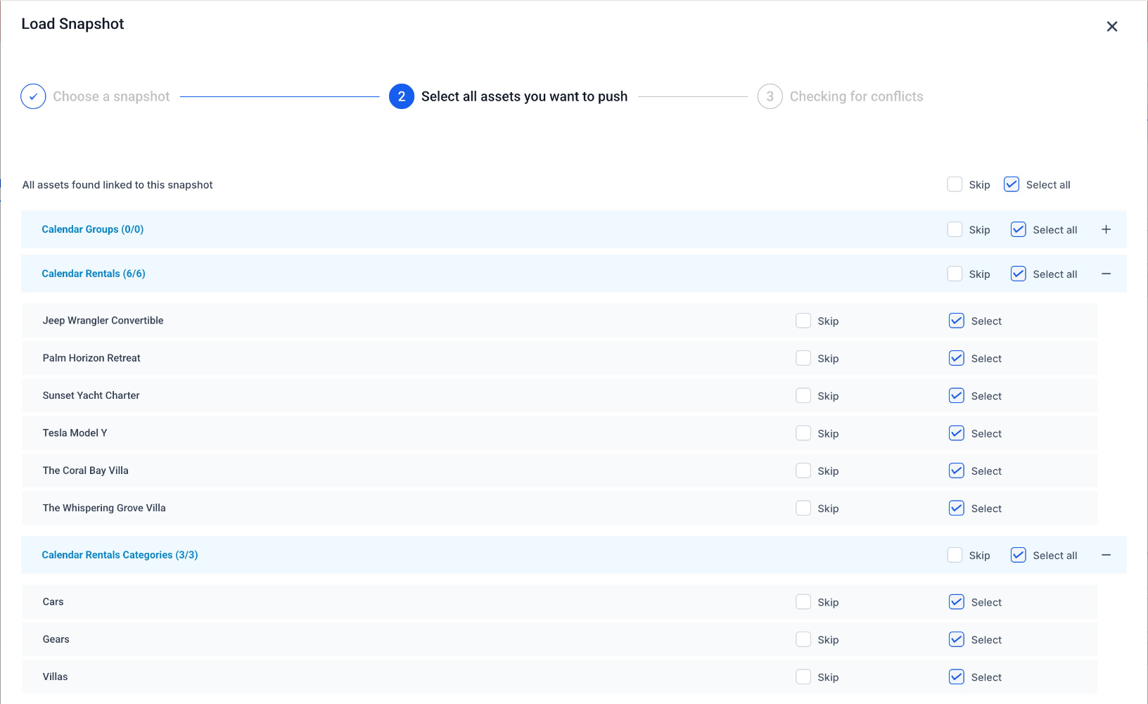Collapse Calendar Rentals with minus icon
This screenshot has width=1148, height=704.
[1106, 274]
